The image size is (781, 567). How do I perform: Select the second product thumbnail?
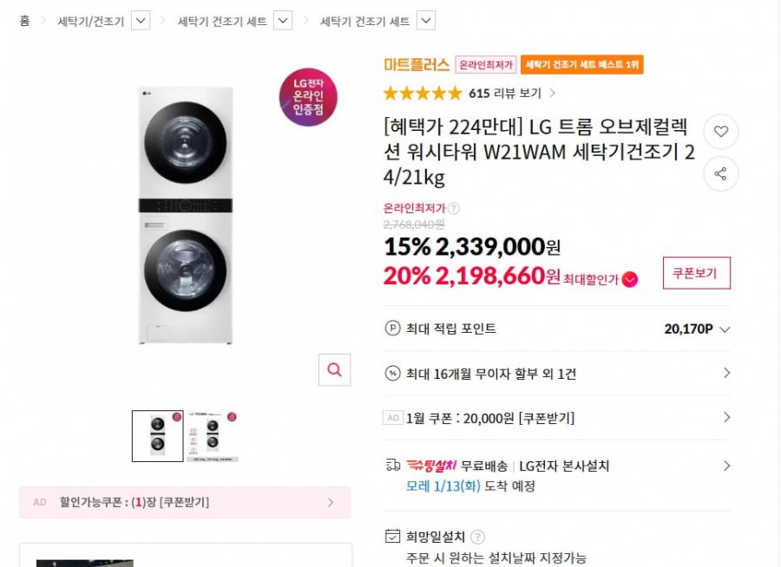point(212,435)
